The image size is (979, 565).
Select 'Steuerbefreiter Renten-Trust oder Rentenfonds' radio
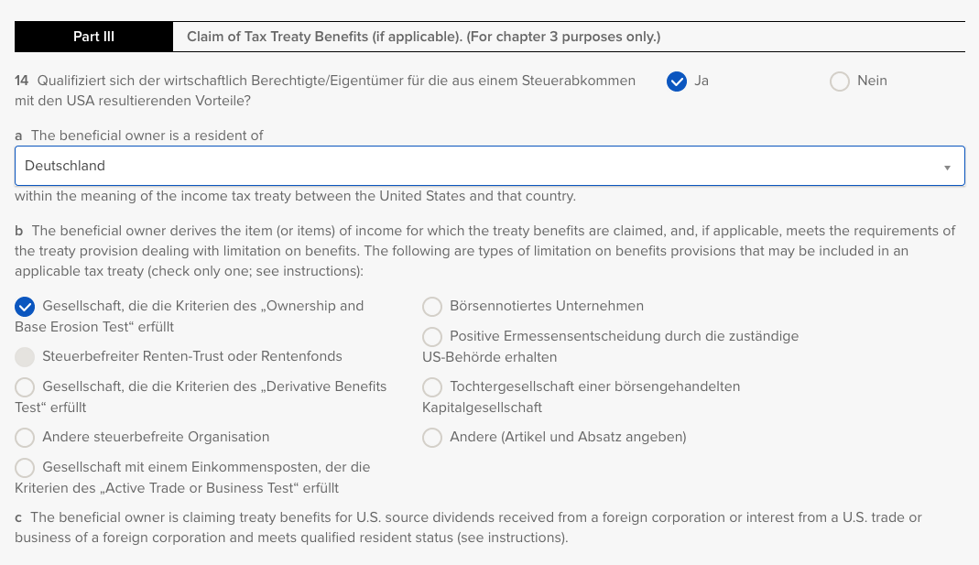[26, 356]
